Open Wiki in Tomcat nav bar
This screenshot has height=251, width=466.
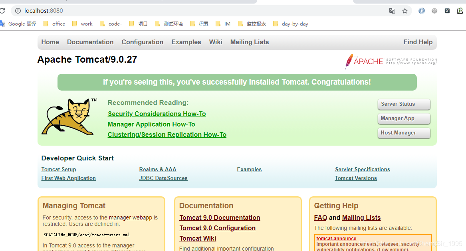click(x=216, y=42)
